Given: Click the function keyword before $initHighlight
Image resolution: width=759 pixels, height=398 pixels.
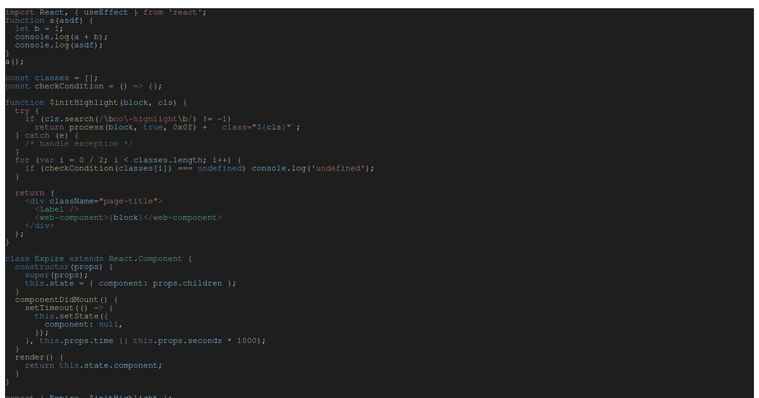Looking at the screenshot, I should pos(23,102).
